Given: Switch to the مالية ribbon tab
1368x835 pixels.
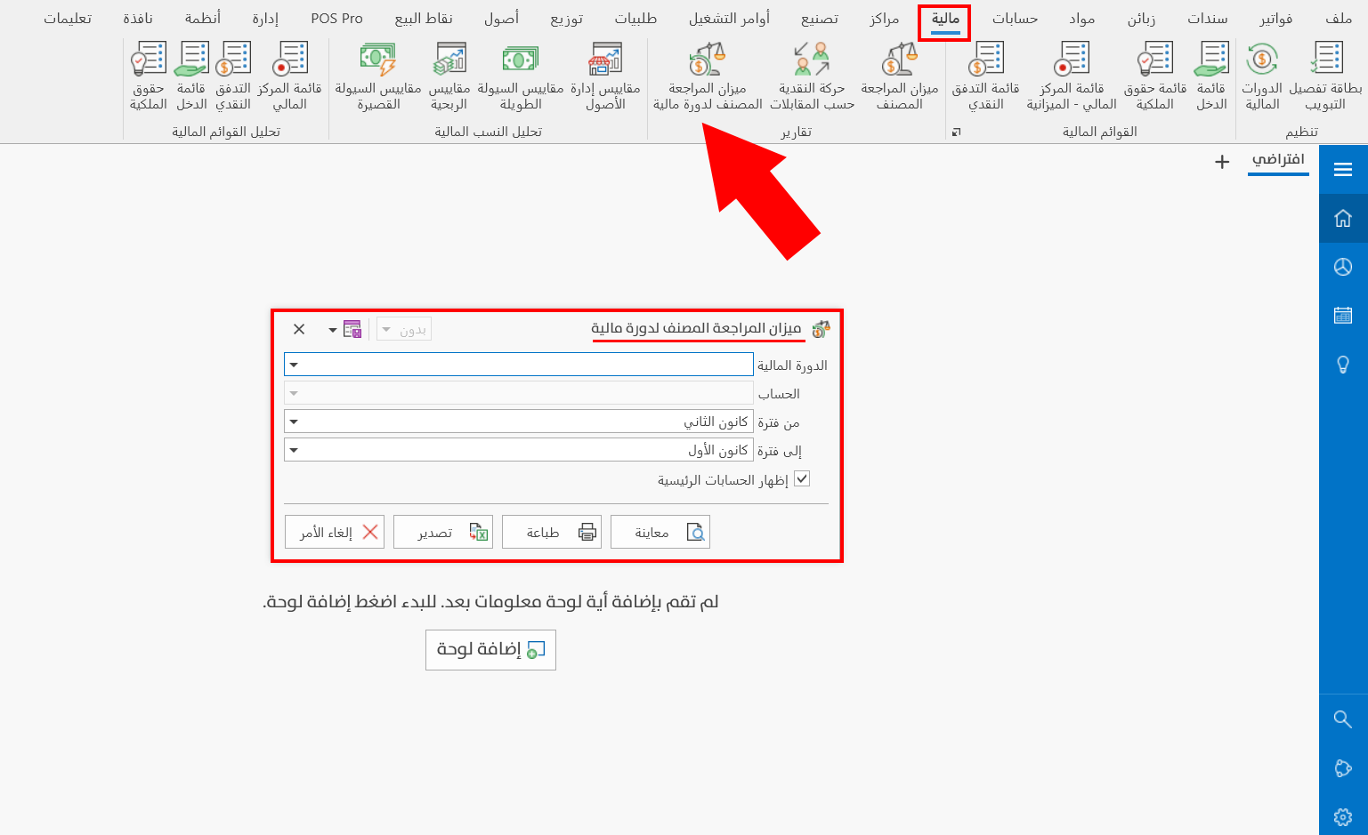Looking at the screenshot, I should click(x=945, y=19).
